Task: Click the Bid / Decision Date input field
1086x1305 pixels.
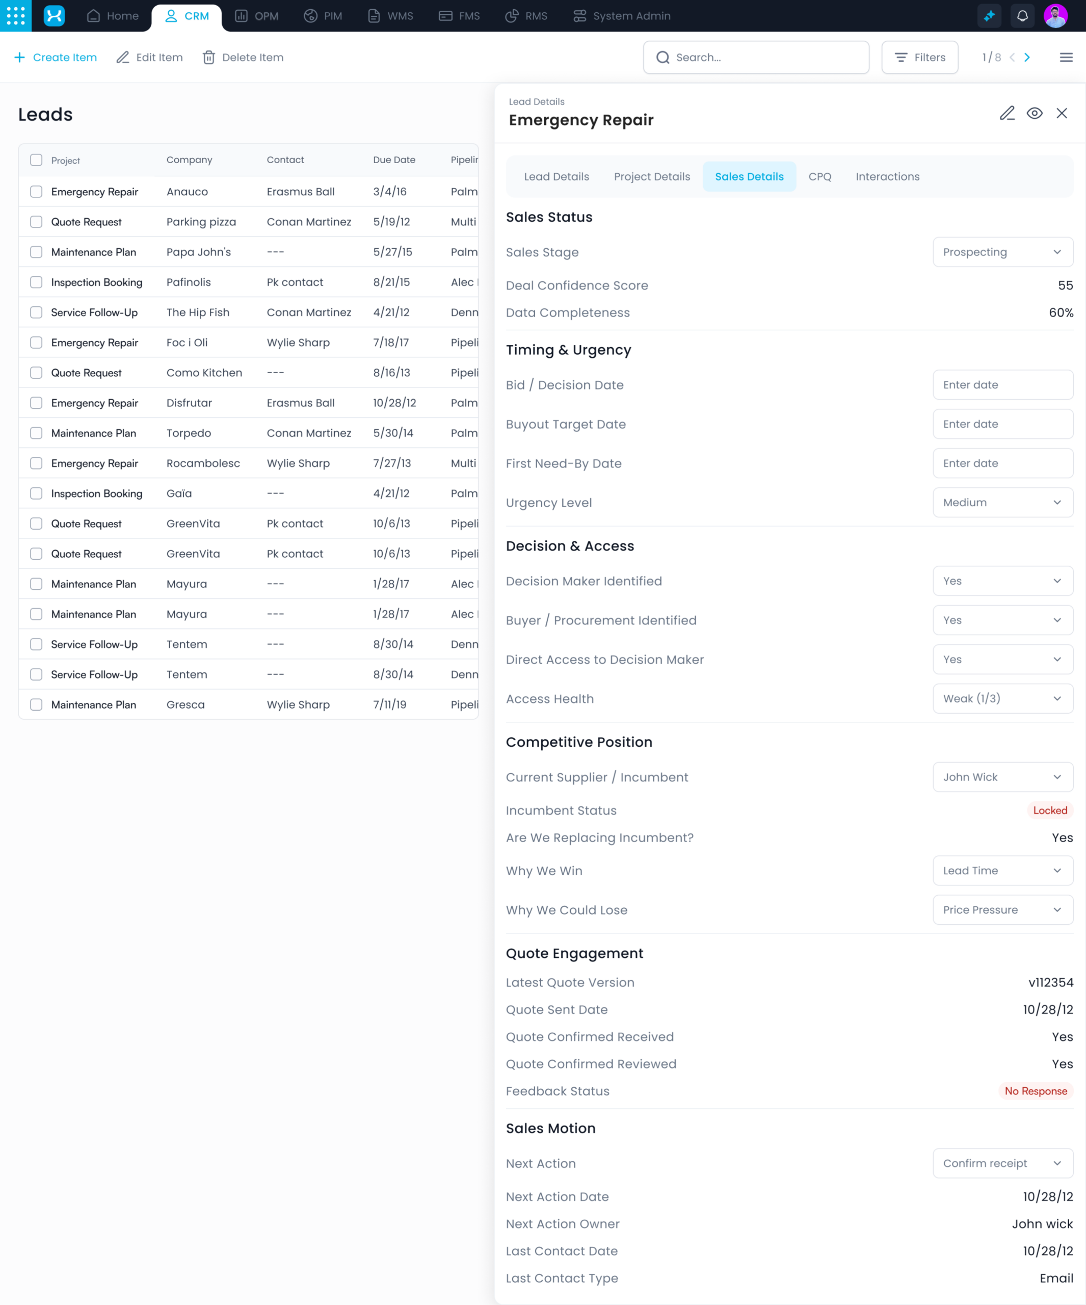Action: point(1002,385)
